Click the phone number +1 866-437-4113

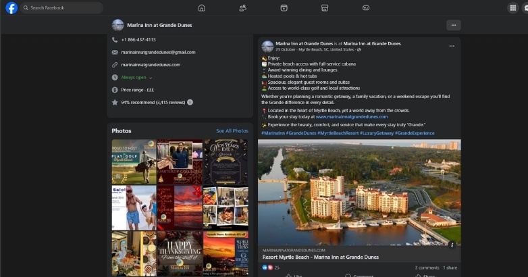138,40
